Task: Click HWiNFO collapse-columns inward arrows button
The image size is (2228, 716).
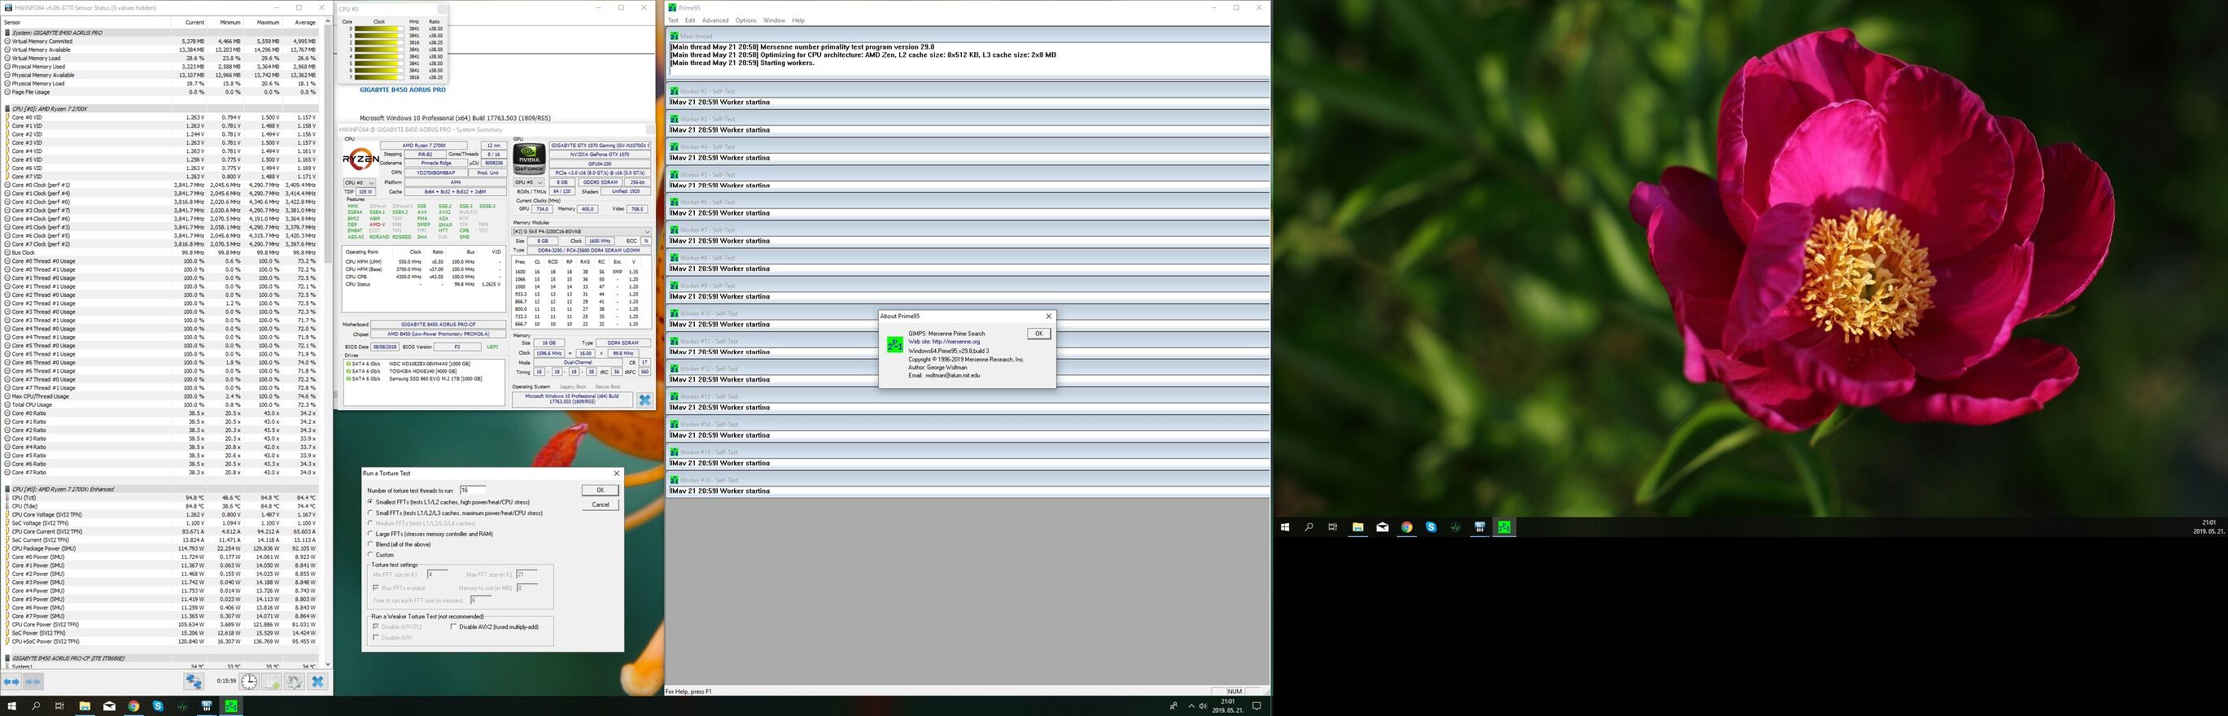Action: 33,681
